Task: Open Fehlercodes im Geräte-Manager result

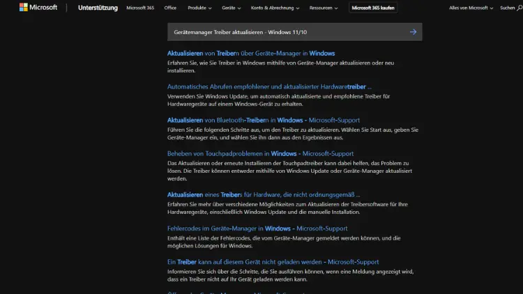Action: (257, 229)
